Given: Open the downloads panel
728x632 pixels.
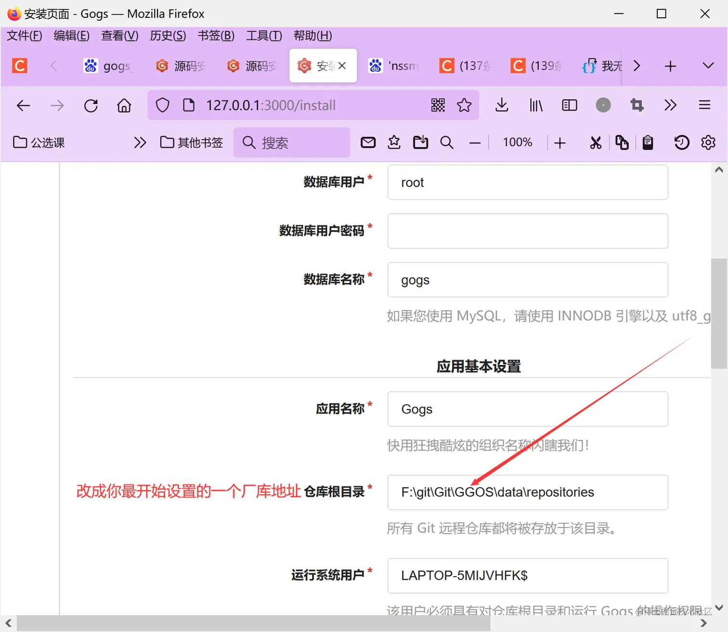Looking at the screenshot, I should tap(502, 105).
